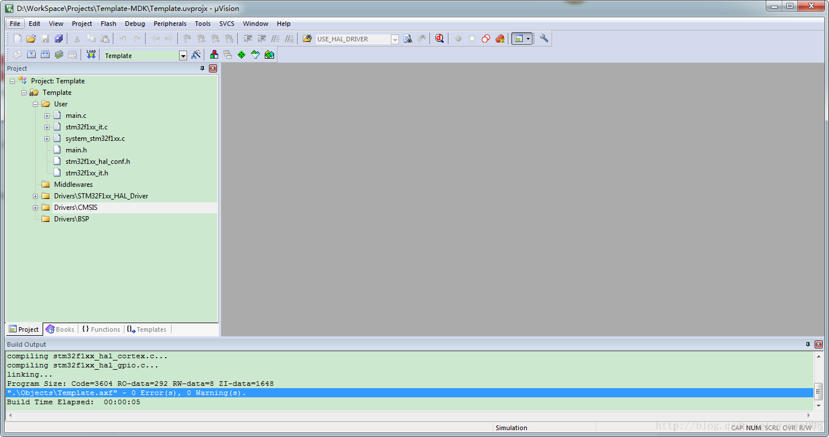Select stm32f1xx_hal_conf.h in the project tree

click(x=98, y=162)
